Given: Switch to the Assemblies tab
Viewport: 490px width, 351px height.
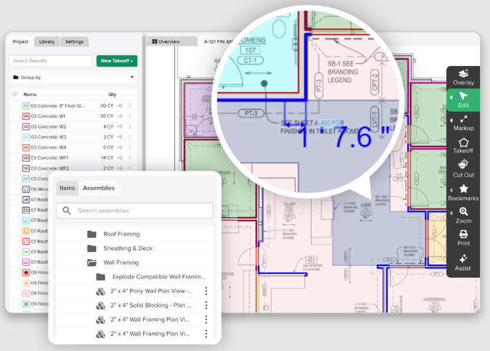Looking at the screenshot, I should [98, 188].
